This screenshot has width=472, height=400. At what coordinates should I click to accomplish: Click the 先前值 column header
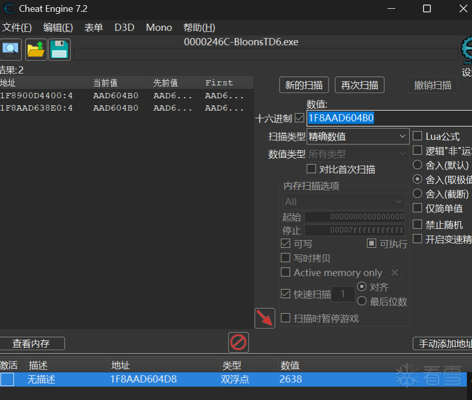[x=176, y=83]
